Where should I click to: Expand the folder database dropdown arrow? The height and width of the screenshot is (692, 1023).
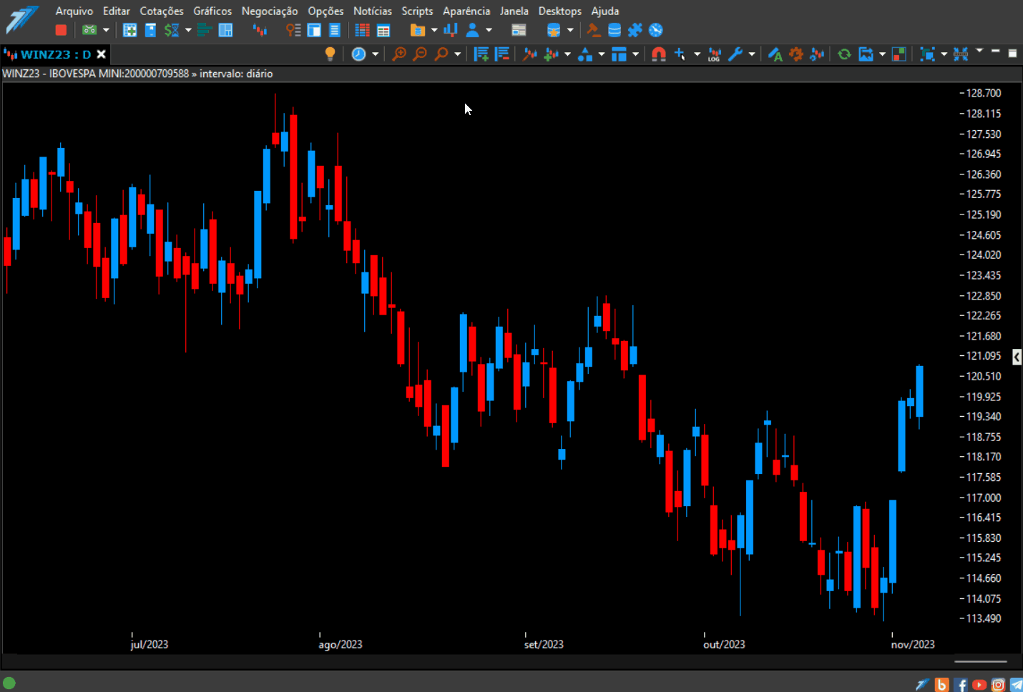click(434, 30)
